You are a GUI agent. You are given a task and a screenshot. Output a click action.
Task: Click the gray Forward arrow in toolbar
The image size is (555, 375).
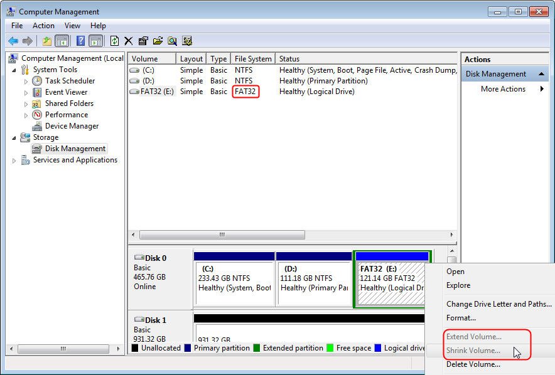[27, 41]
